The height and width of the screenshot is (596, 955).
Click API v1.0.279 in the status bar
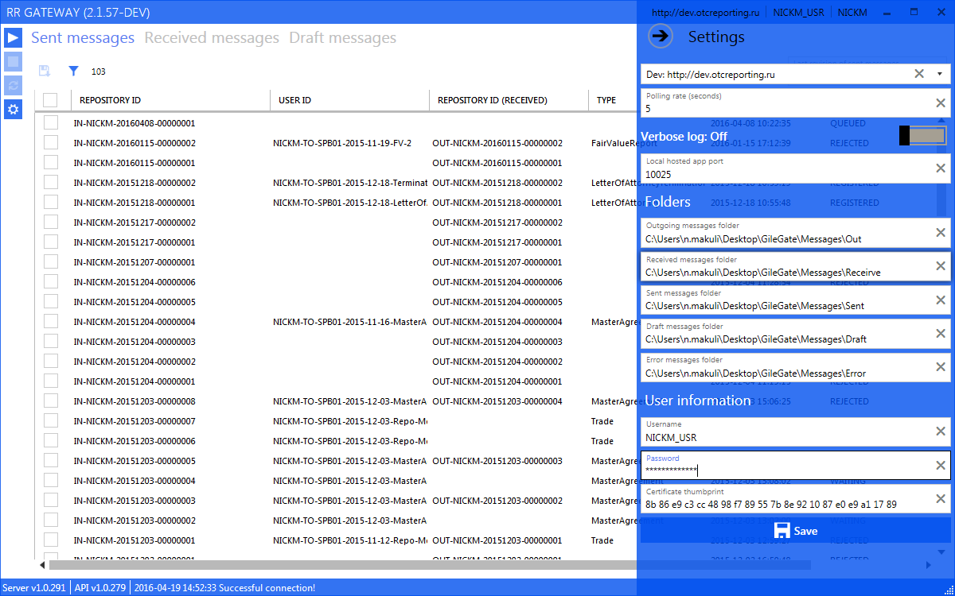point(100,588)
